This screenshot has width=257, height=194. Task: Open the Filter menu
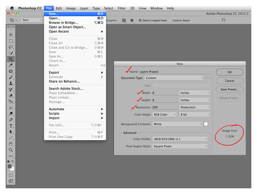[x=122, y=8]
